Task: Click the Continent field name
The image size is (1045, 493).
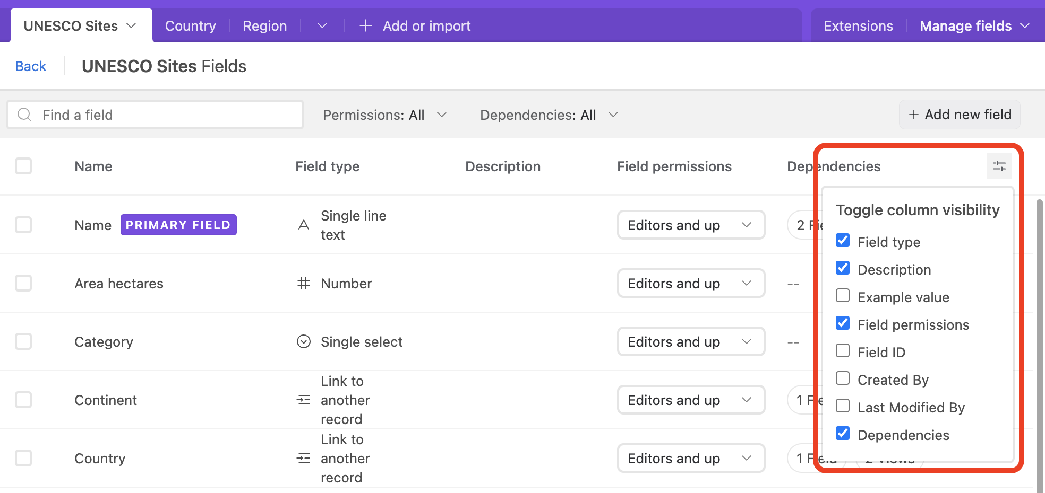Action: coord(106,400)
